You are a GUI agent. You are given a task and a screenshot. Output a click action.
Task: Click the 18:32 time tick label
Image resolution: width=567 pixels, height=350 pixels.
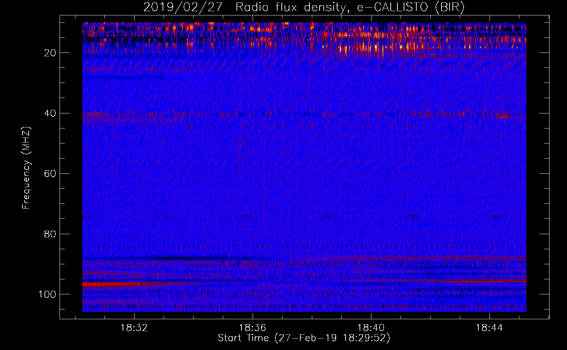point(134,328)
